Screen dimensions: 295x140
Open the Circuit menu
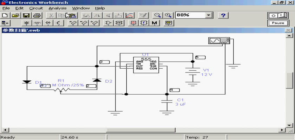pyautogui.click(x=36, y=8)
